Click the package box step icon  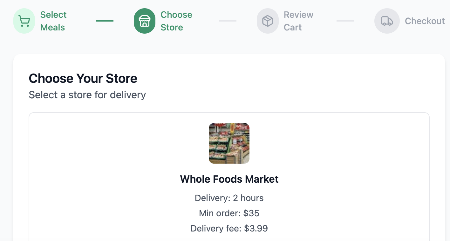(x=268, y=21)
